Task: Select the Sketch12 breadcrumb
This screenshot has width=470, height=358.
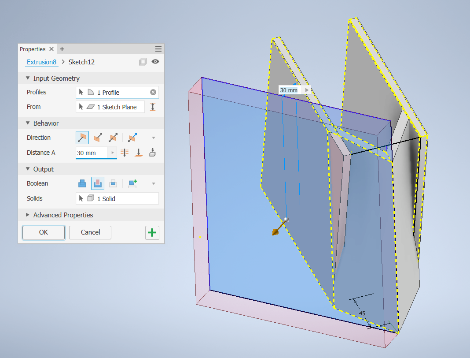Action: coord(81,62)
